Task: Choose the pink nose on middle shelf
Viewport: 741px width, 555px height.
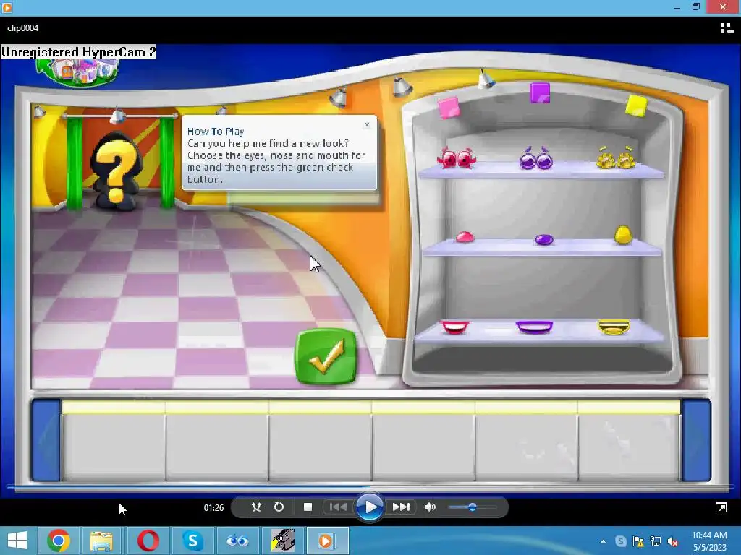Action: pyautogui.click(x=465, y=236)
